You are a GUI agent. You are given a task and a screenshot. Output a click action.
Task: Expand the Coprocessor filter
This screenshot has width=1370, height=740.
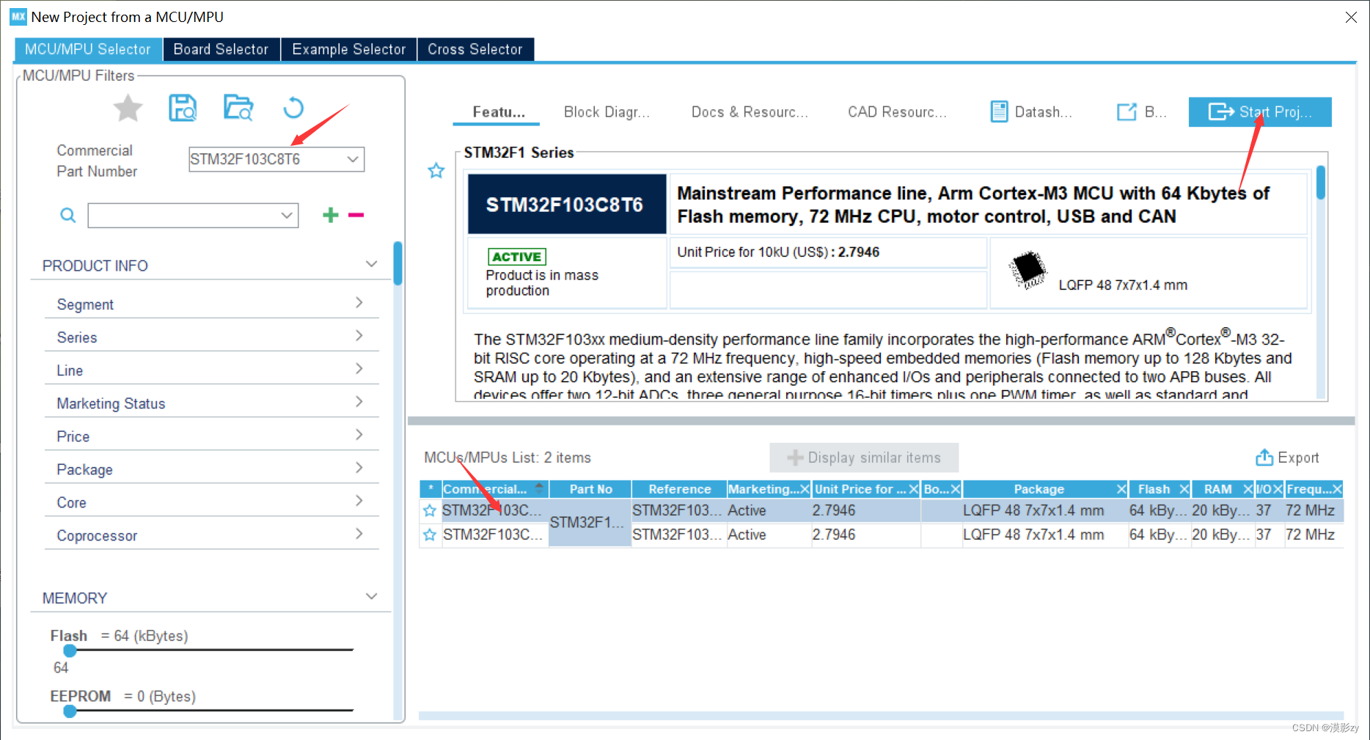pos(359,533)
